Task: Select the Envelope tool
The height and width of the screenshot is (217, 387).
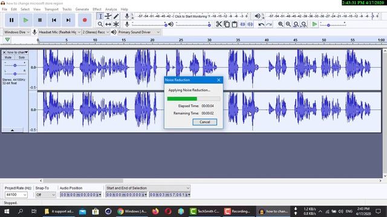Action: coord(108,16)
